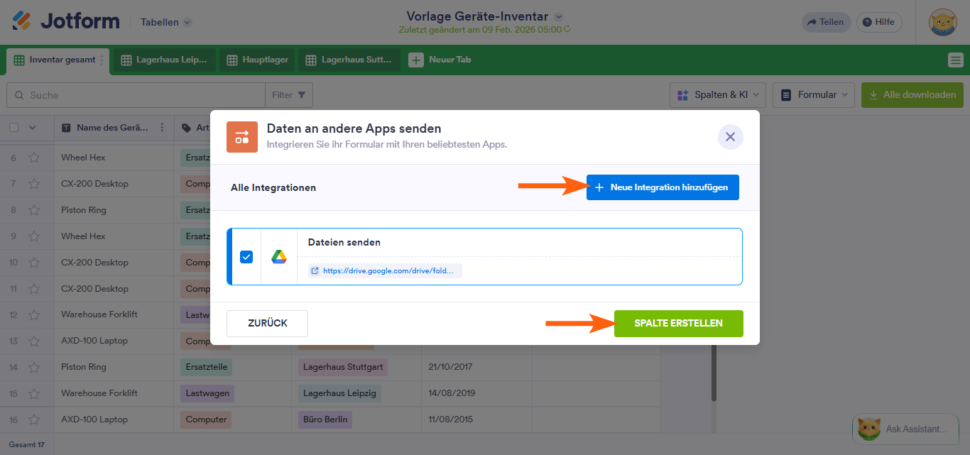
Task: Star row 15 Warehouse Forklift
Action: pyautogui.click(x=34, y=393)
